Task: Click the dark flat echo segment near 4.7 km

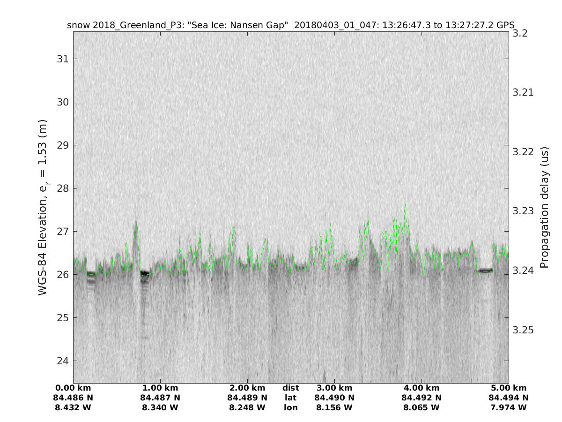Action: click(486, 271)
